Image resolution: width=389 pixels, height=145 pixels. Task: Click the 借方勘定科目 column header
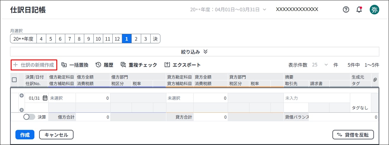click(x=62, y=77)
